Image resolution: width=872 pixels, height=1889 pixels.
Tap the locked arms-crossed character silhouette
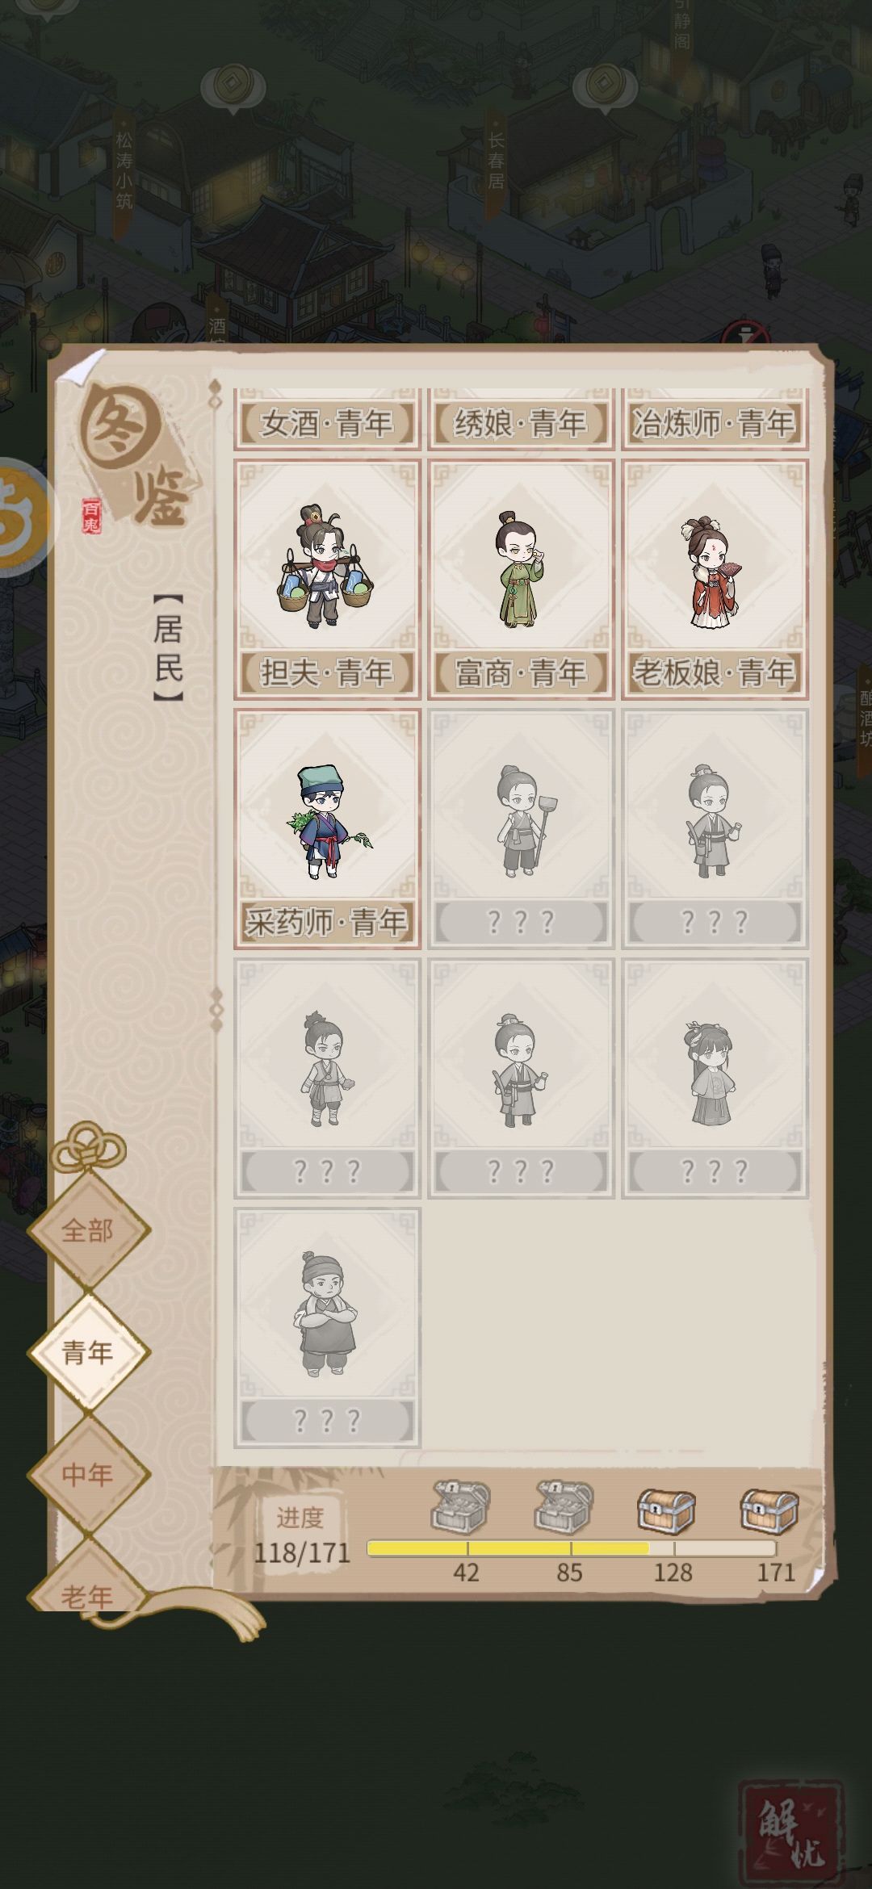(x=327, y=1328)
